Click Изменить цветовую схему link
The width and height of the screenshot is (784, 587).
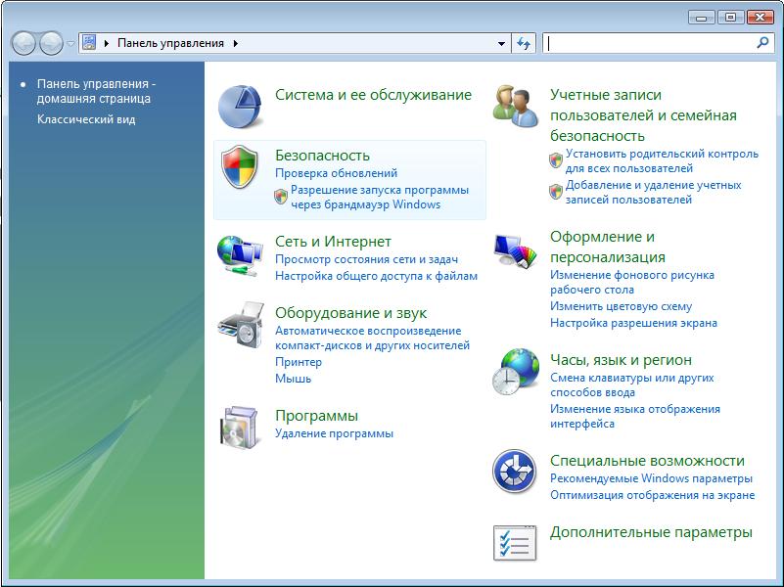[621, 306]
